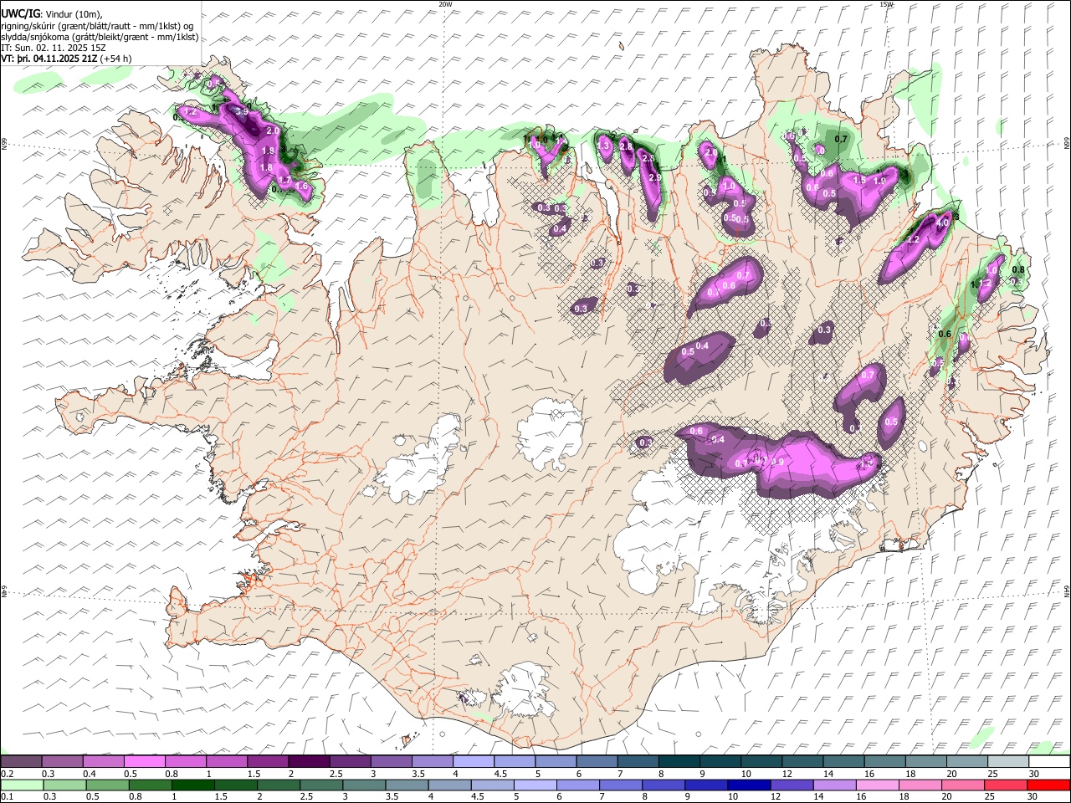Click the 'VT: þri. 04.11.2025 21Z' valid time

49,59
